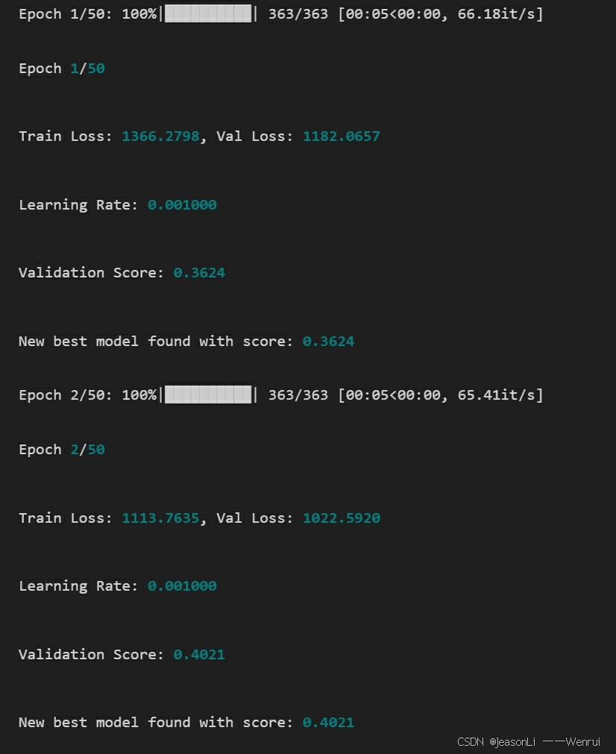The width and height of the screenshot is (616, 754).
Task: Click the train loss value 1366.2798
Action: (x=160, y=136)
